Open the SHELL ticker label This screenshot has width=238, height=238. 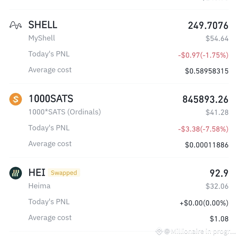[x=43, y=25]
